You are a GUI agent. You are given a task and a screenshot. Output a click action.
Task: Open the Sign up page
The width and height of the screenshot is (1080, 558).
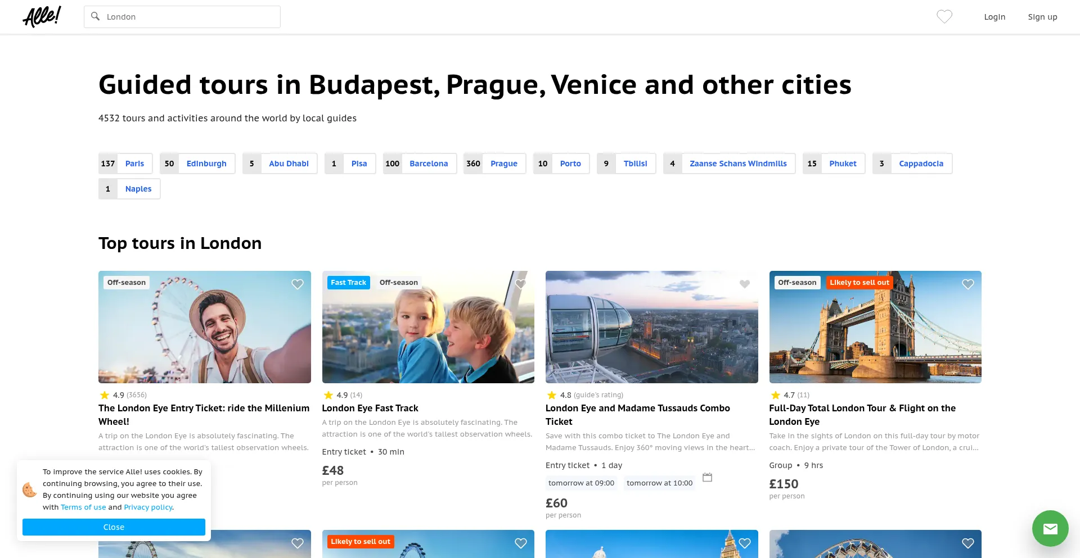[1042, 17]
